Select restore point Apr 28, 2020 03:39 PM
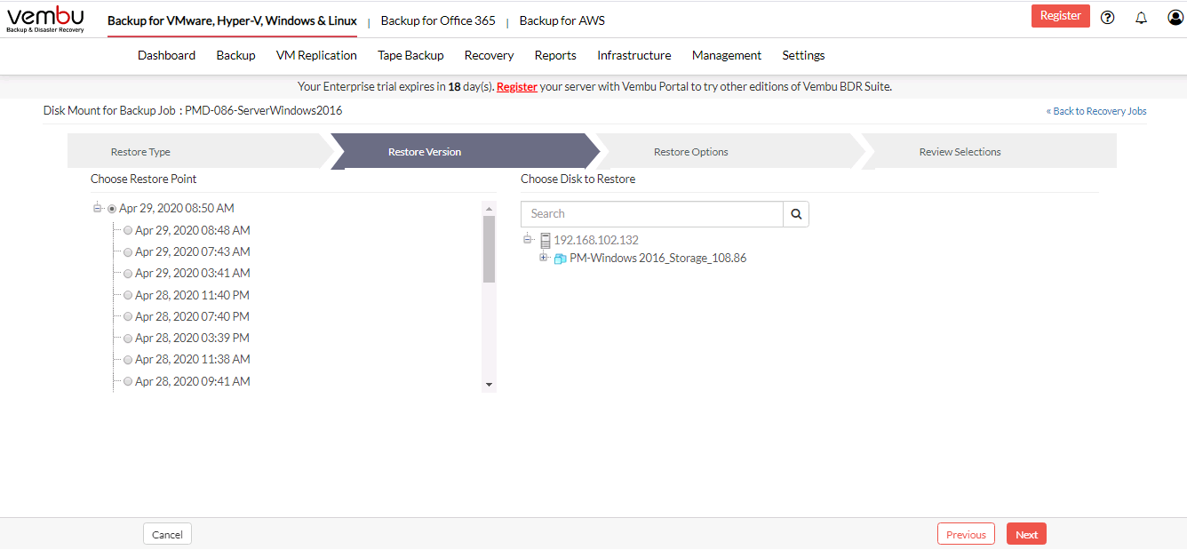1187x550 pixels. click(128, 339)
